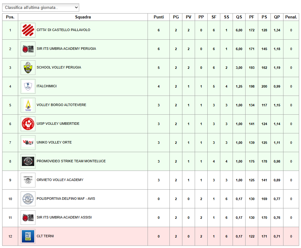Click the ITALCHIMICI team name
The image size is (301, 248).
(47, 86)
